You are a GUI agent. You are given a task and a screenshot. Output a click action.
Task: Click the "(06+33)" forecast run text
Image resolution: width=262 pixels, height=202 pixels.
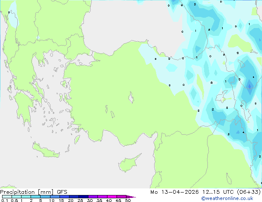(249, 192)
